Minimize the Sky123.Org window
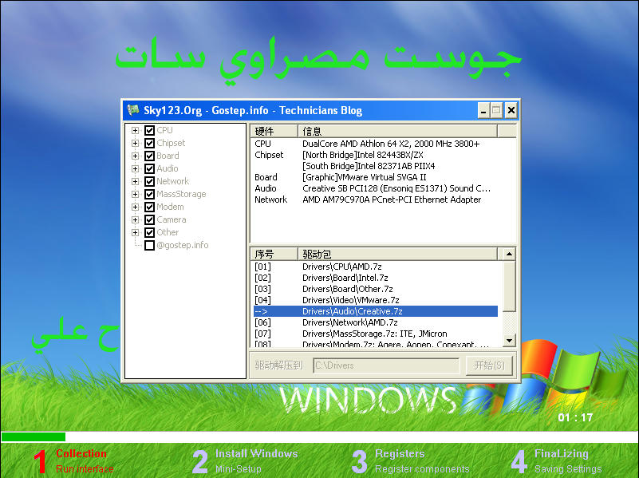This screenshot has height=478, width=639. click(x=483, y=110)
